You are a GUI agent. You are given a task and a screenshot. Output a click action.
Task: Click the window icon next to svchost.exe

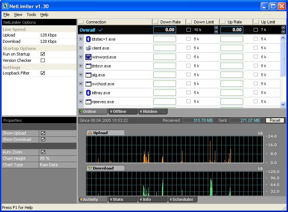88,84
